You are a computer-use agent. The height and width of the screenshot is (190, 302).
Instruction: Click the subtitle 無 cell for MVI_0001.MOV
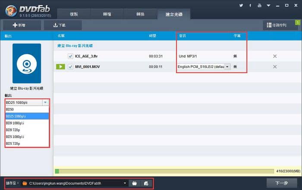point(235,67)
